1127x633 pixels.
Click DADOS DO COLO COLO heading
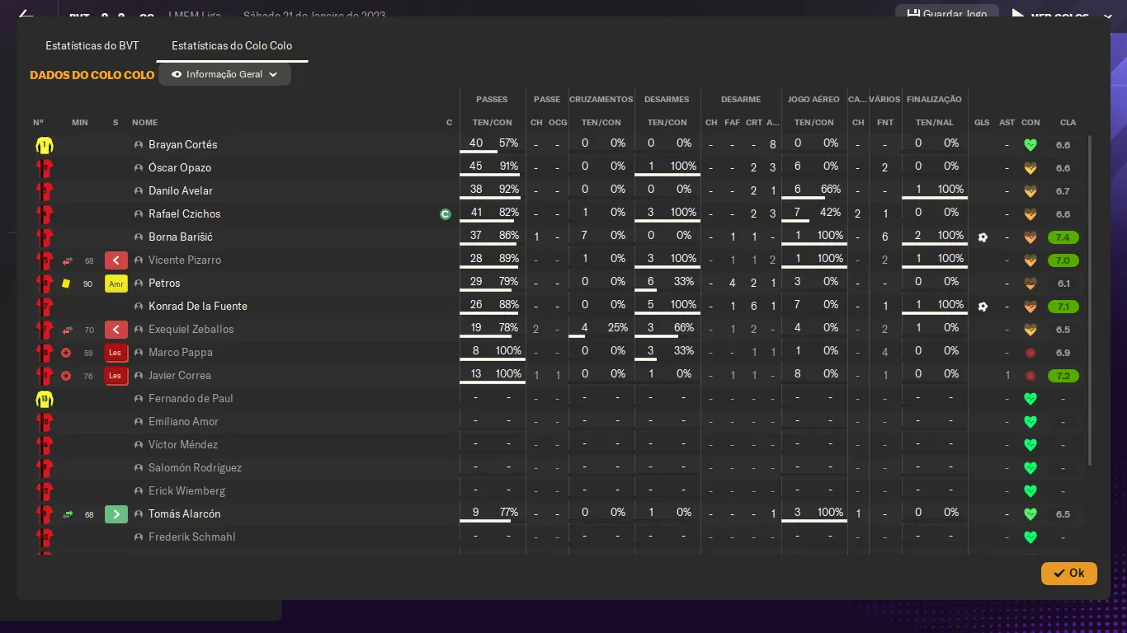pyautogui.click(x=92, y=75)
